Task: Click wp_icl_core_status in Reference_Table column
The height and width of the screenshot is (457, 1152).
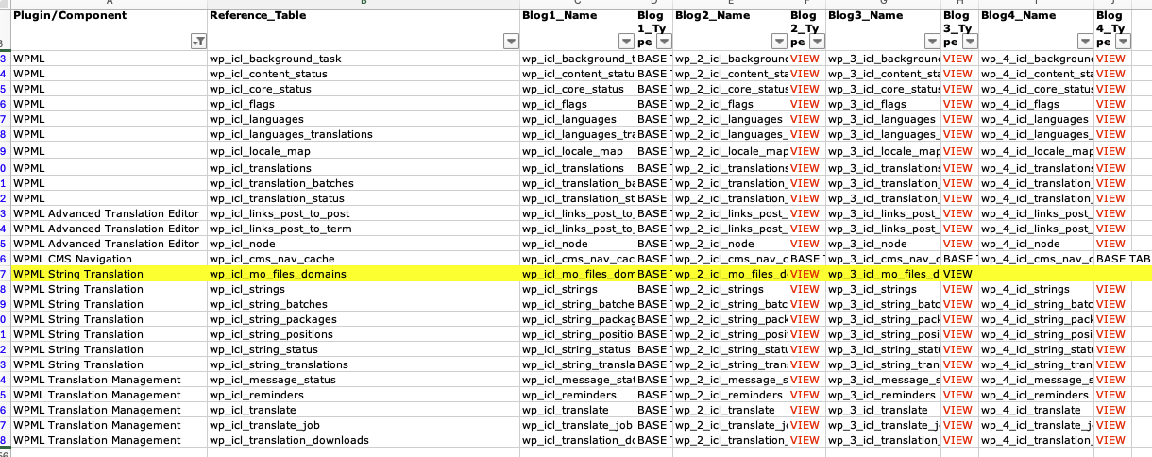Action: click(261, 89)
